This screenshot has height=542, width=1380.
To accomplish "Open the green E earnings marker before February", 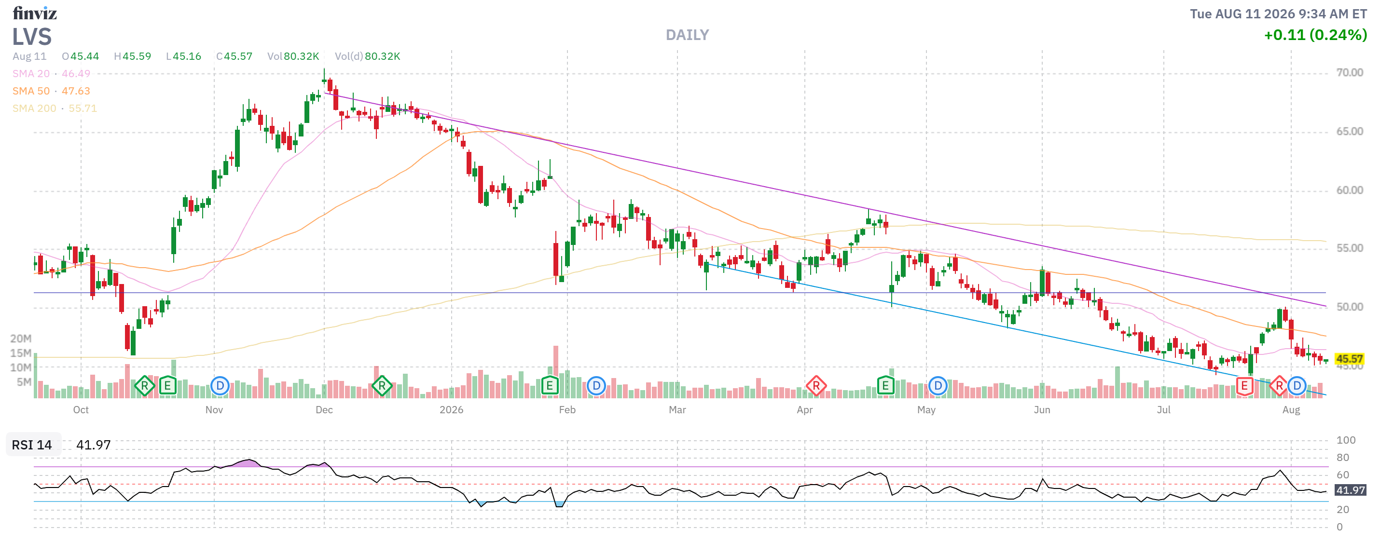I will tap(550, 385).
